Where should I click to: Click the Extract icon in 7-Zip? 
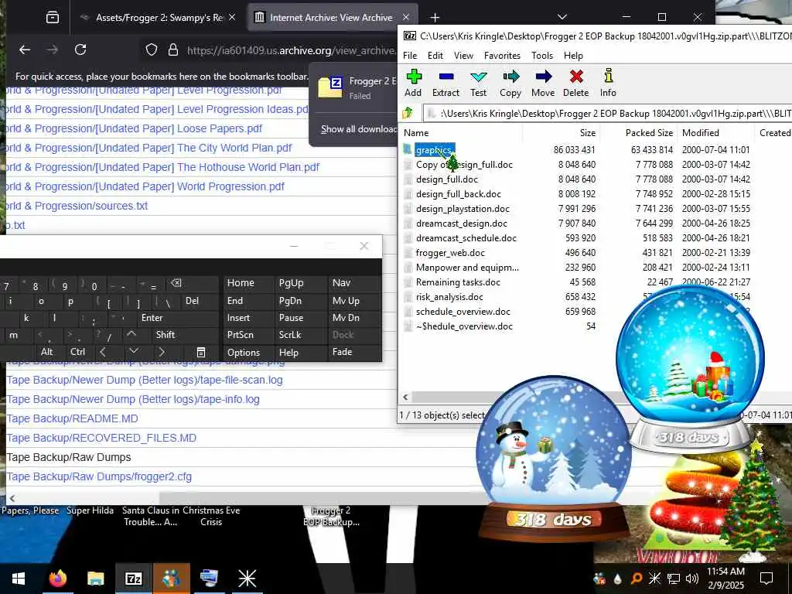pyautogui.click(x=445, y=84)
